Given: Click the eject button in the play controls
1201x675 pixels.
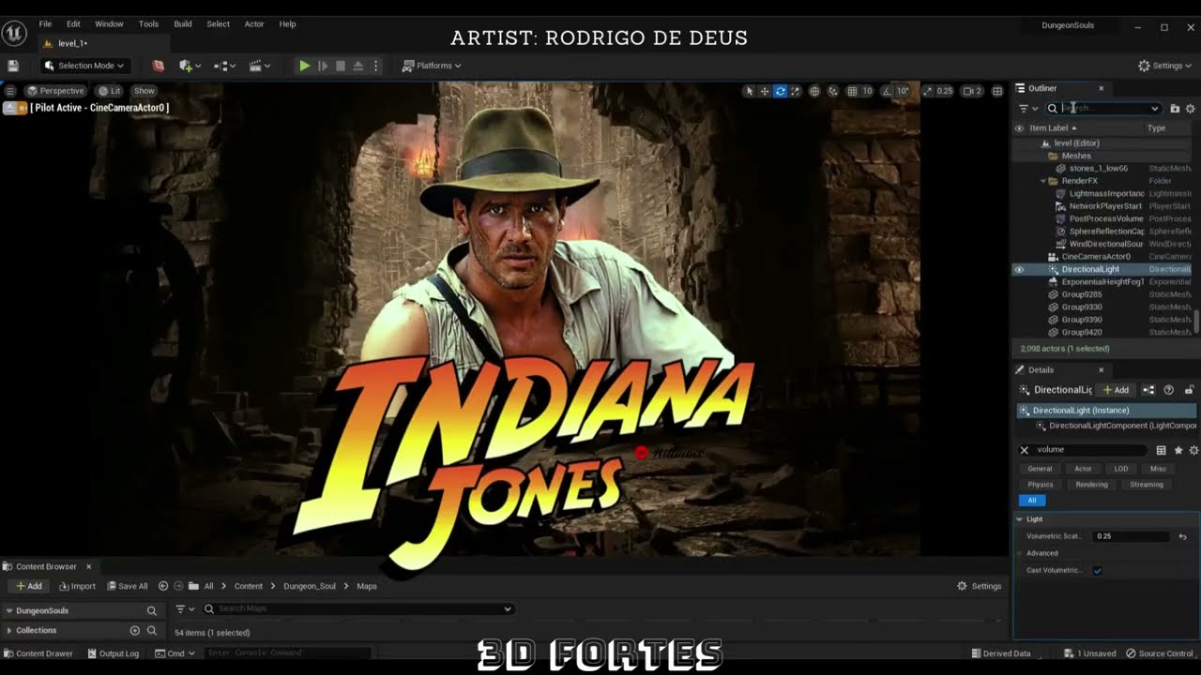Looking at the screenshot, I should 357,66.
